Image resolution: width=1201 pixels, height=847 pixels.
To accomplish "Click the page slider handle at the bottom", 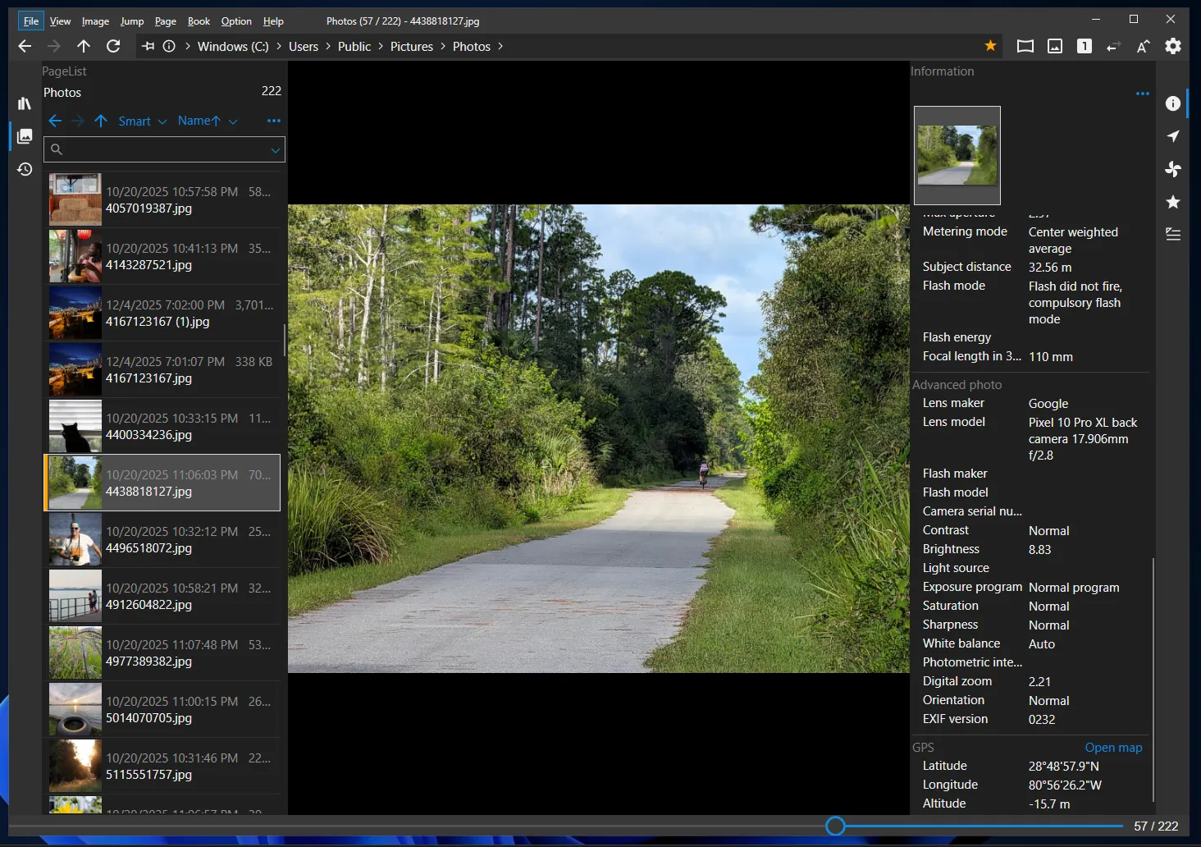I will click(835, 826).
